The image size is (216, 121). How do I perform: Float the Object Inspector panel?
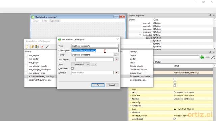point(210,15)
